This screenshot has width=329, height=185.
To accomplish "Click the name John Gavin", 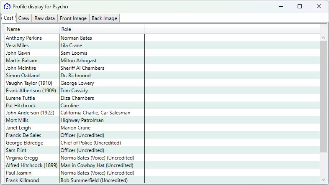I will 18,53.
